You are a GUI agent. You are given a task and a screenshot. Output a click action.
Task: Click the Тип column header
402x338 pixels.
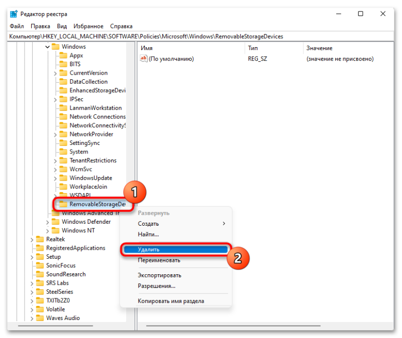coord(274,48)
